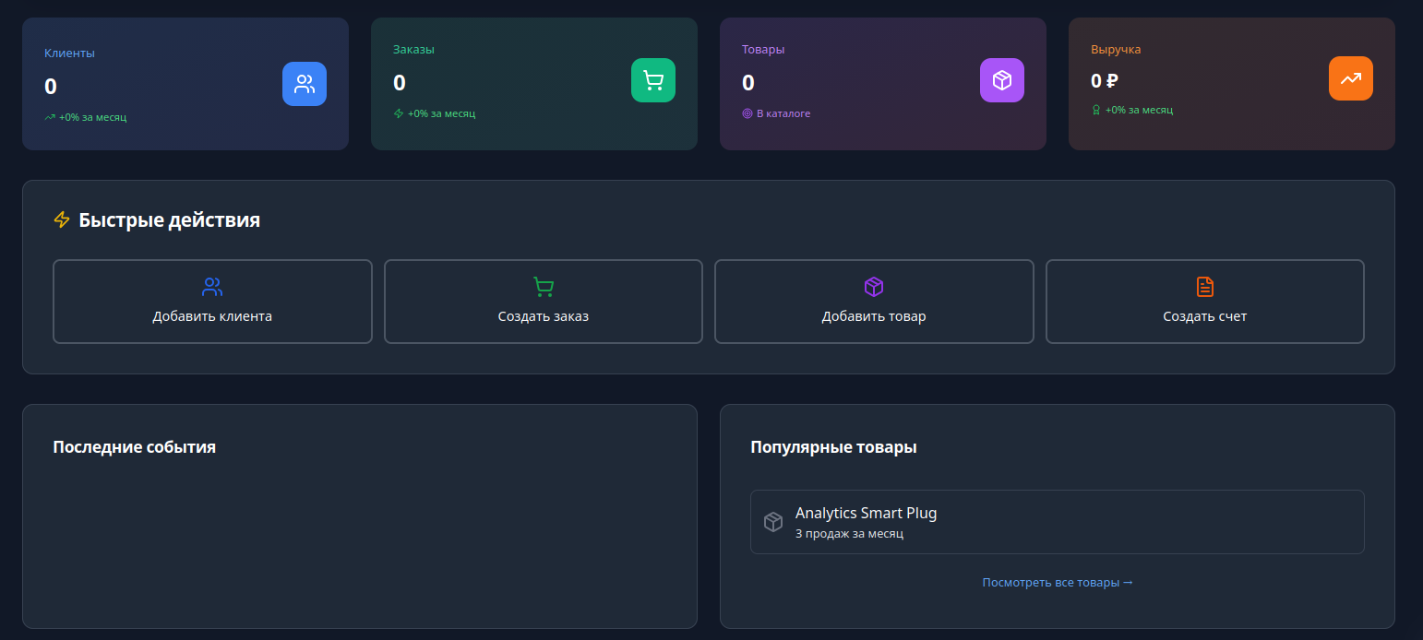The height and width of the screenshot is (640, 1423).
Task: Select the Analytics Smart Plug product entry
Action: coord(1058,522)
